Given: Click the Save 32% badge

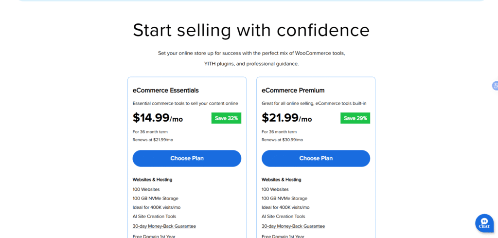Looking at the screenshot, I should (x=226, y=118).
